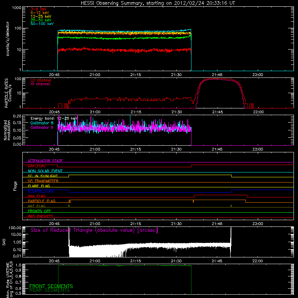Select the 12-25 keV legend entry
The image size is (298, 298).
pos(41,16)
